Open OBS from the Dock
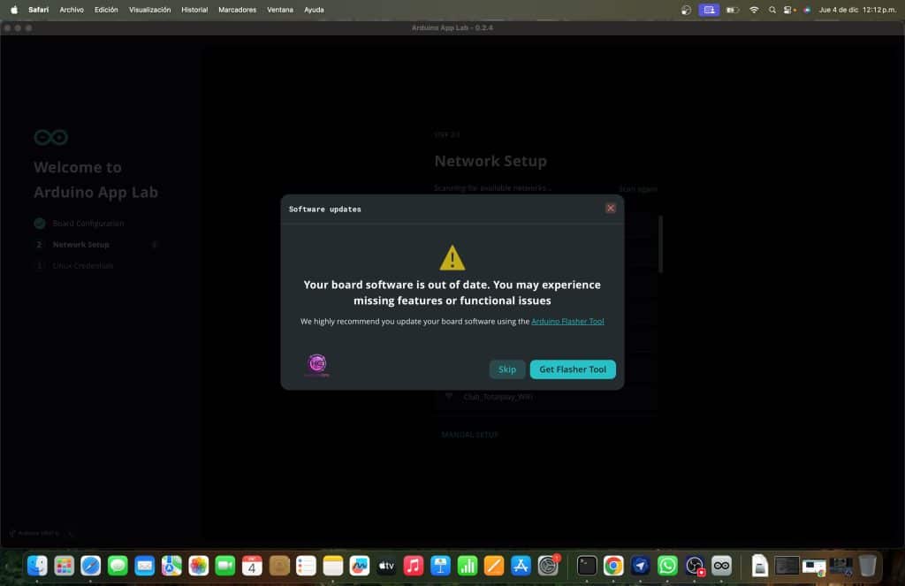 pyautogui.click(x=695, y=566)
